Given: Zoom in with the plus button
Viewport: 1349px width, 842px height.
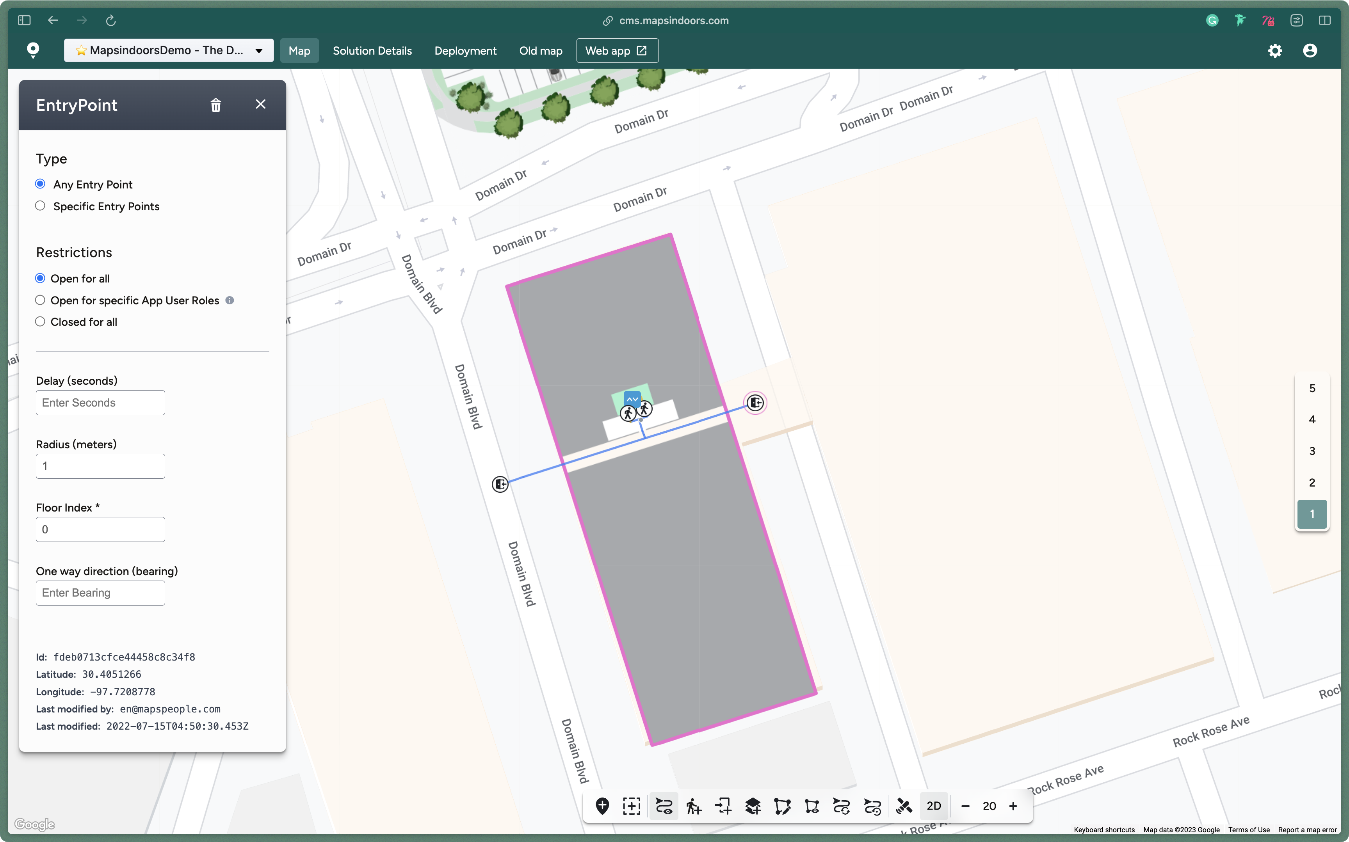Looking at the screenshot, I should click(x=1013, y=806).
